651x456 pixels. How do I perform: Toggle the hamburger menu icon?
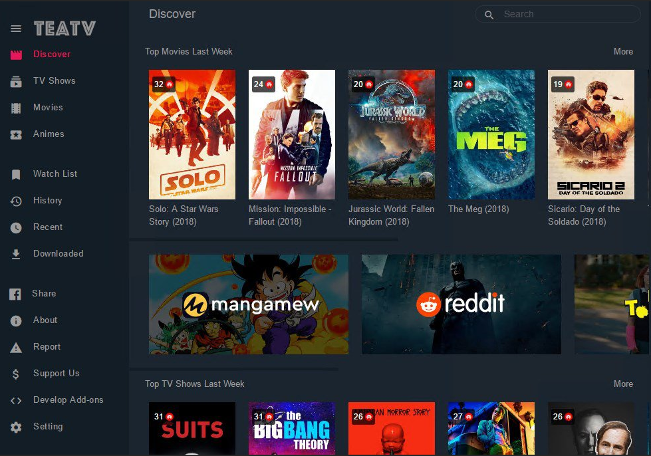(16, 29)
